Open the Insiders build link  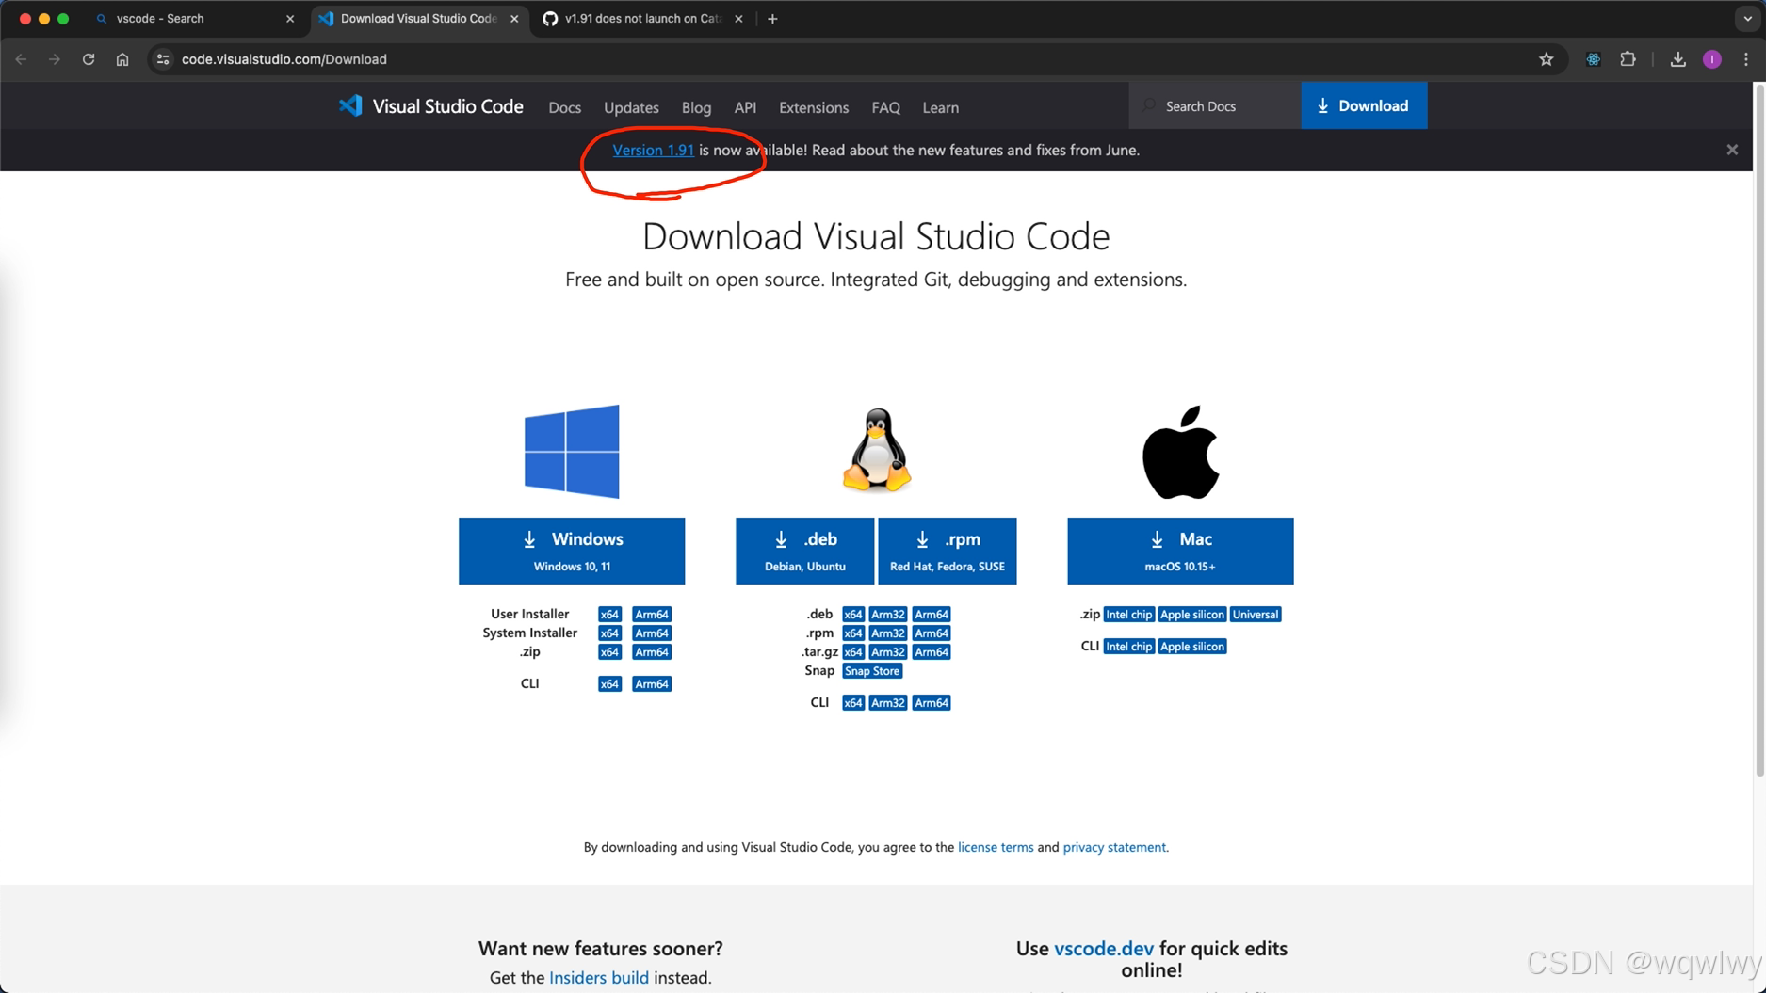tap(598, 977)
